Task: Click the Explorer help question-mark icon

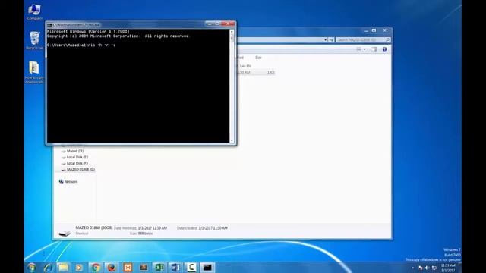Action: pyautogui.click(x=384, y=49)
